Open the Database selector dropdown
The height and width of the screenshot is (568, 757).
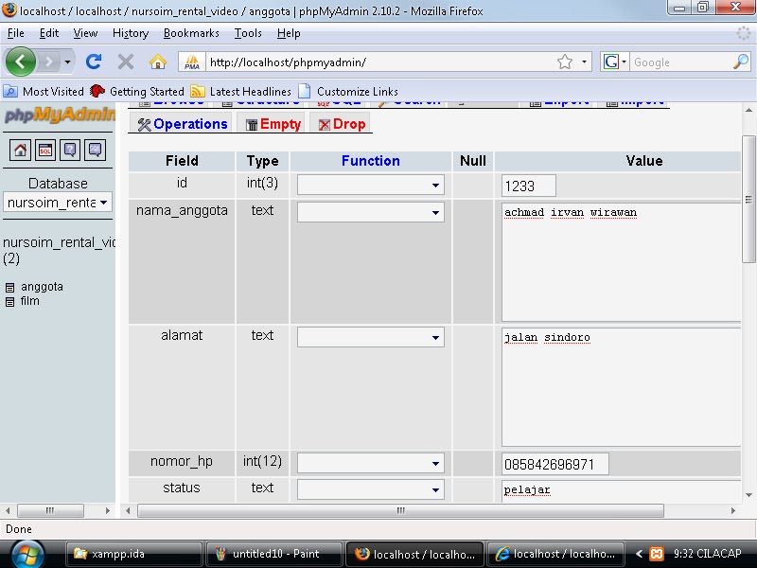coord(58,203)
